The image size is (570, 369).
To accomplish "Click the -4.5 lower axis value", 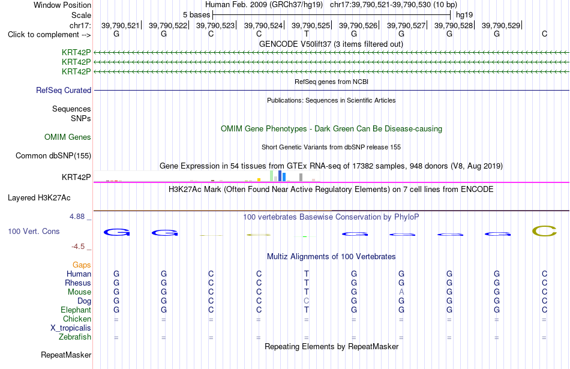I will click(x=78, y=247).
